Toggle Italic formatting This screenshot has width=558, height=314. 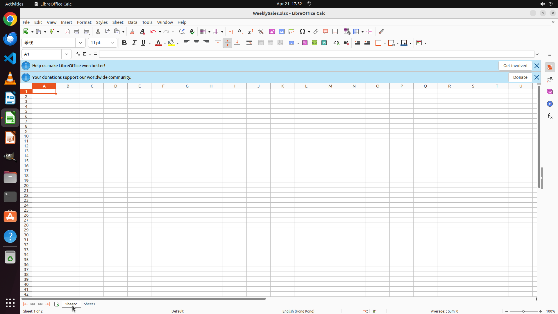[134, 43]
